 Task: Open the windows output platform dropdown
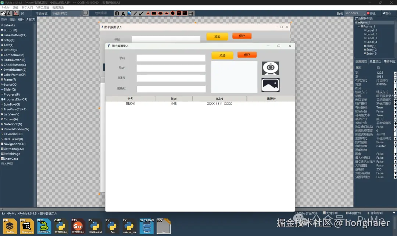(355, 13)
